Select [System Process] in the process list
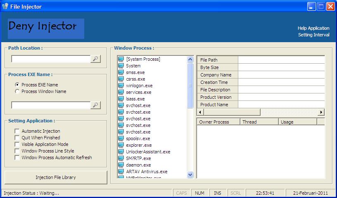This screenshot has height=198, width=337. [x=143, y=59]
